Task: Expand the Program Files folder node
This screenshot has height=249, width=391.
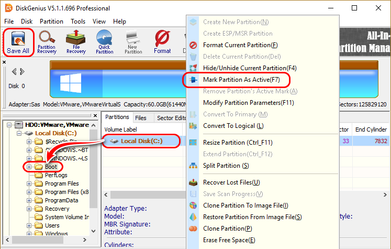Action: (29, 183)
